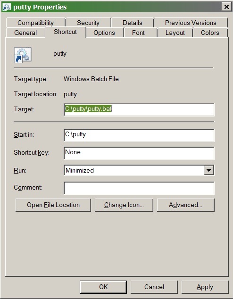The height and width of the screenshot is (299, 233).
Task: Select the Colors tab
Action: [210, 33]
